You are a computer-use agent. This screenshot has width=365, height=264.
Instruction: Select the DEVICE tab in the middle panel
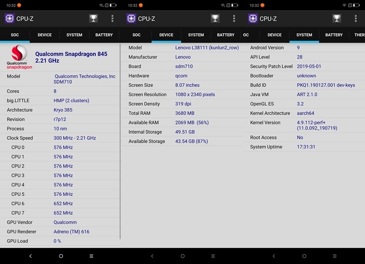click(x=166, y=35)
